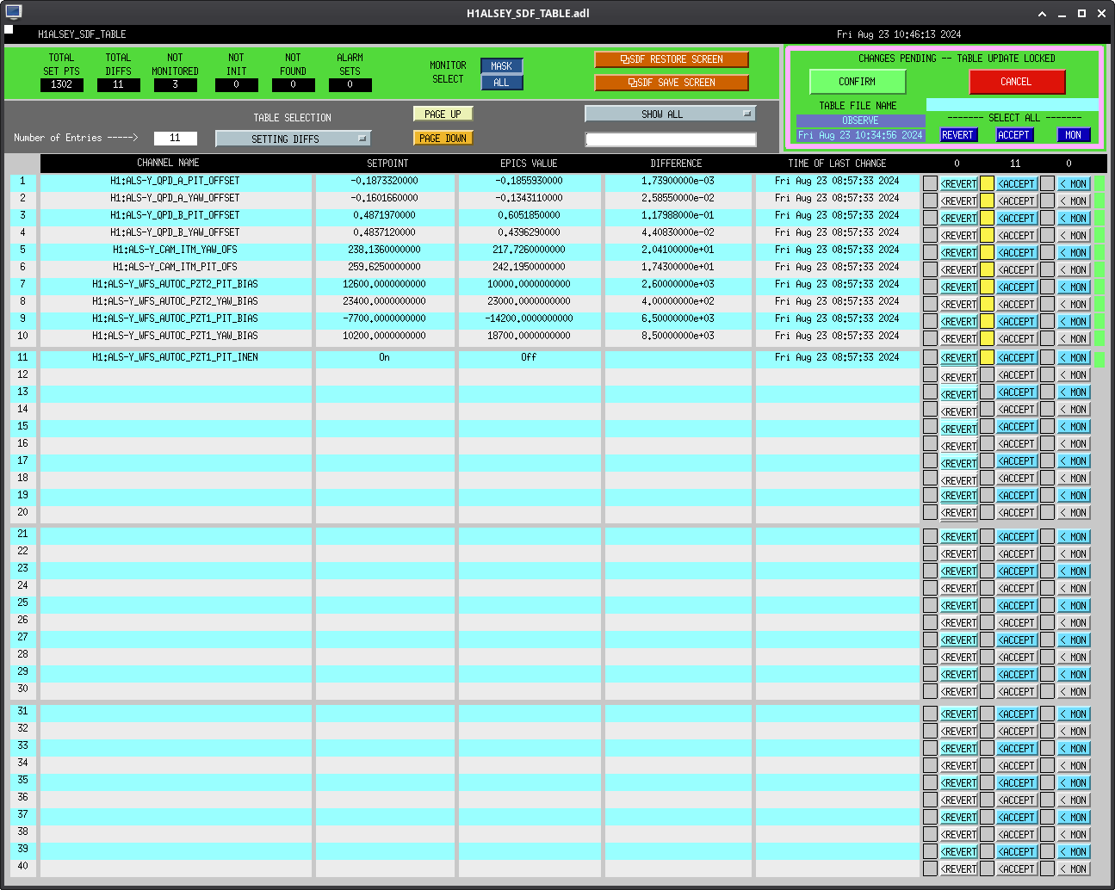This screenshot has width=1115, height=890.
Task: Revert empty row 12
Action: coord(958,377)
